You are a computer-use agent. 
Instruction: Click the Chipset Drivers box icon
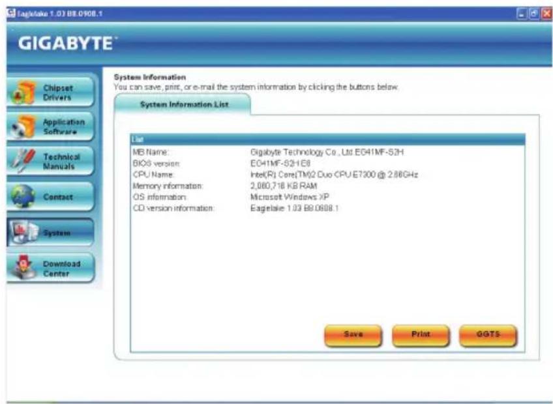click(x=24, y=93)
